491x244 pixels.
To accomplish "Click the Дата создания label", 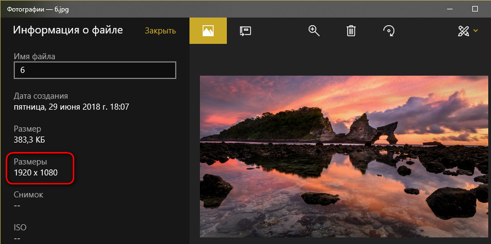I will [41, 96].
